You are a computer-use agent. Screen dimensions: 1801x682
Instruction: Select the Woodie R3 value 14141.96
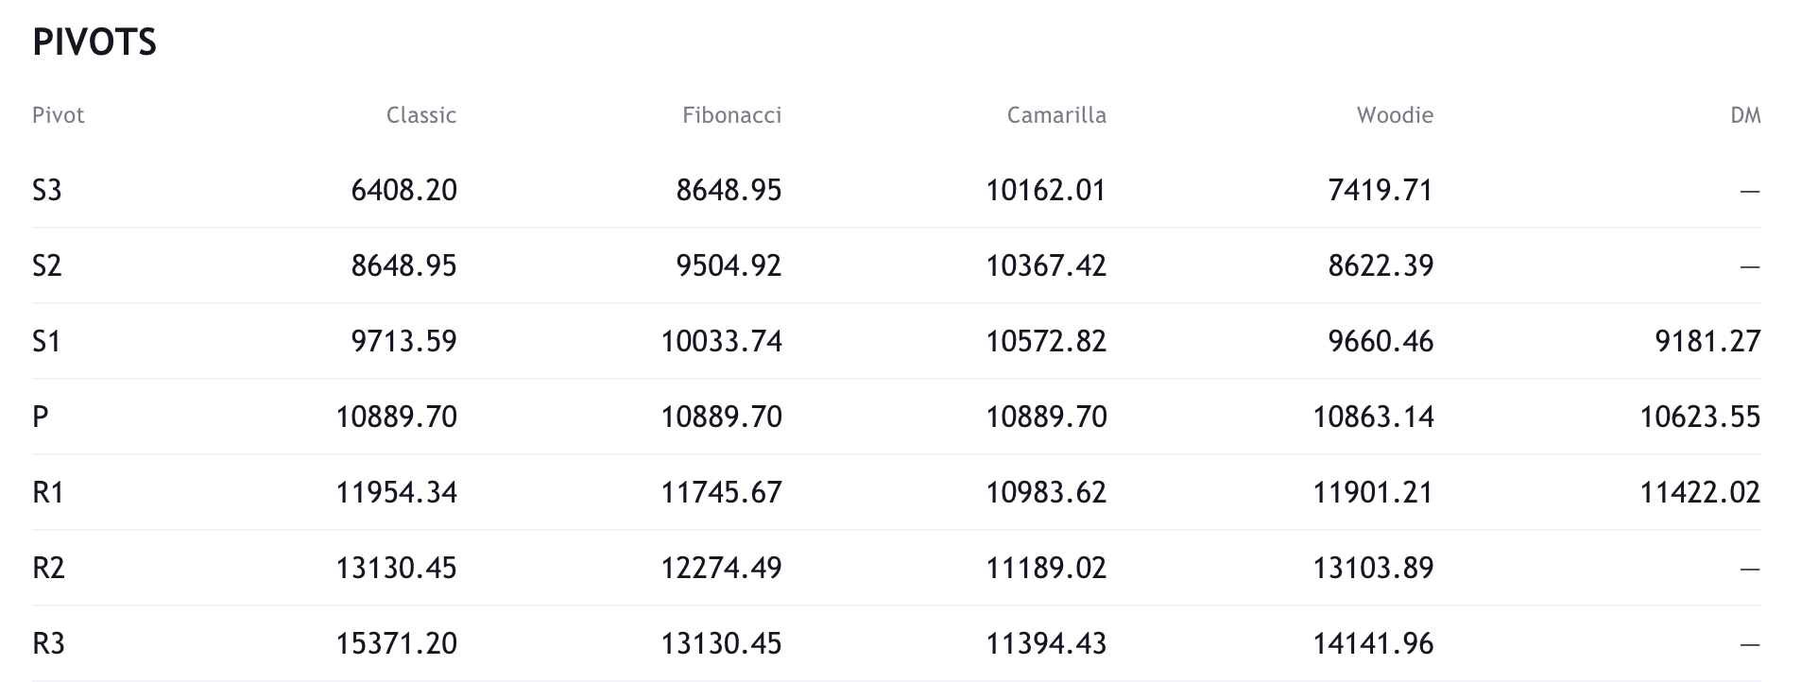(1373, 644)
